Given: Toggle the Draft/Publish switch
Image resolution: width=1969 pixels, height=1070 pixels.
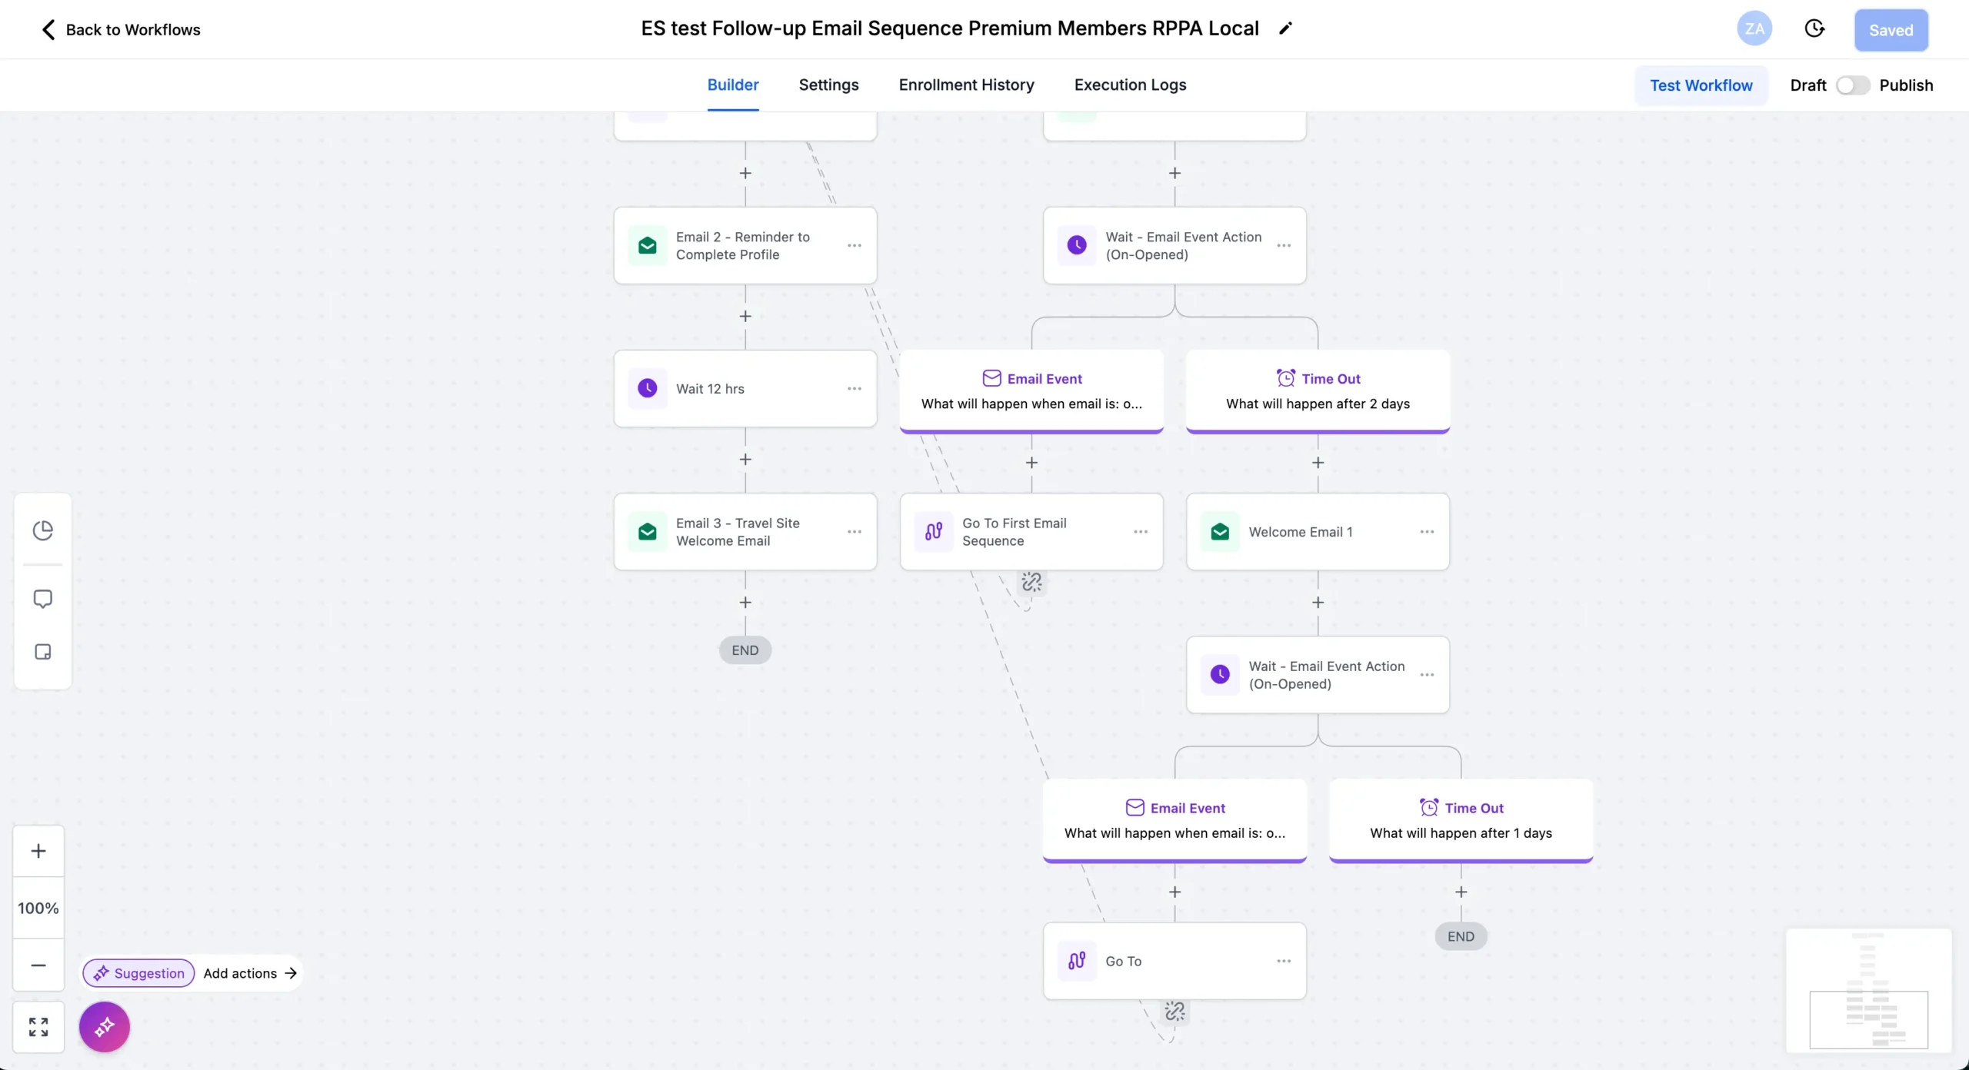Looking at the screenshot, I should point(1852,85).
